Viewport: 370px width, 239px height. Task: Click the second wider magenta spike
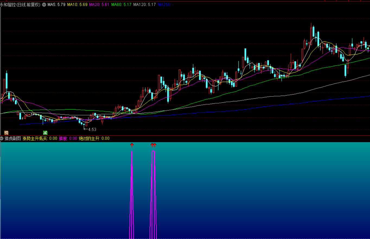coord(153,194)
